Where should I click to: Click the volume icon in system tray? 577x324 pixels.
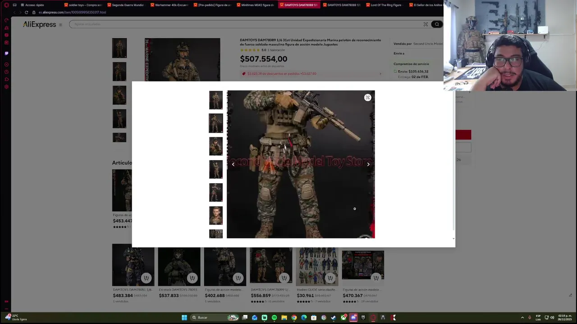pyautogui.click(x=552, y=318)
